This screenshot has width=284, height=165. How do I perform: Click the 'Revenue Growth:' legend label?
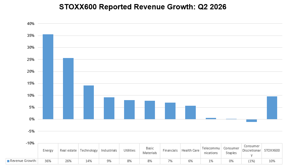23,161
